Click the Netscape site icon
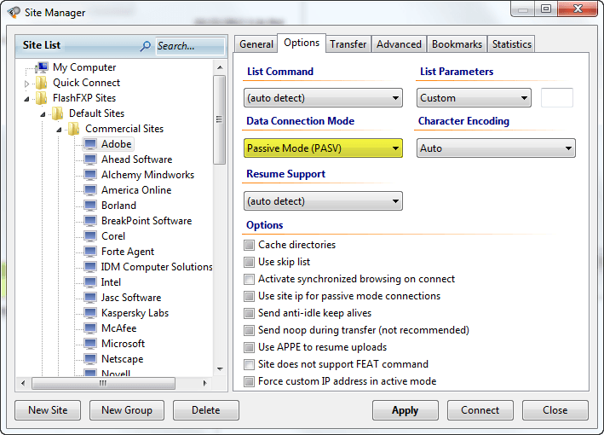The height and width of the screenshot is (435, 604). coord(90,359)
